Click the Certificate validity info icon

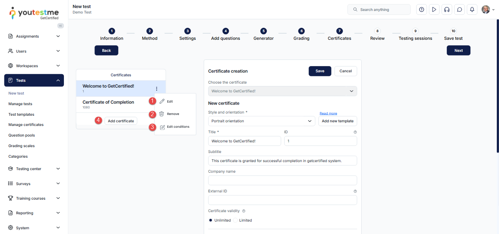click(244, 211)
